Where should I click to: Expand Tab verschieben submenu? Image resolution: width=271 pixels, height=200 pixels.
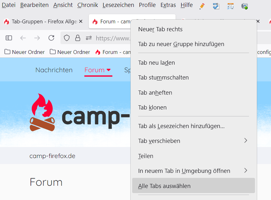pos(194,141)
